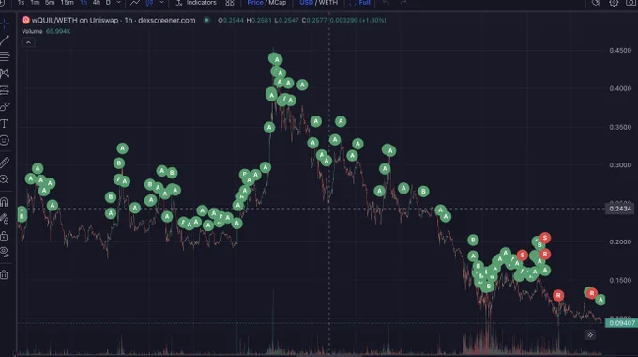Open the indicator templates grid icon

pyautogui.click(x=230, y=3)
